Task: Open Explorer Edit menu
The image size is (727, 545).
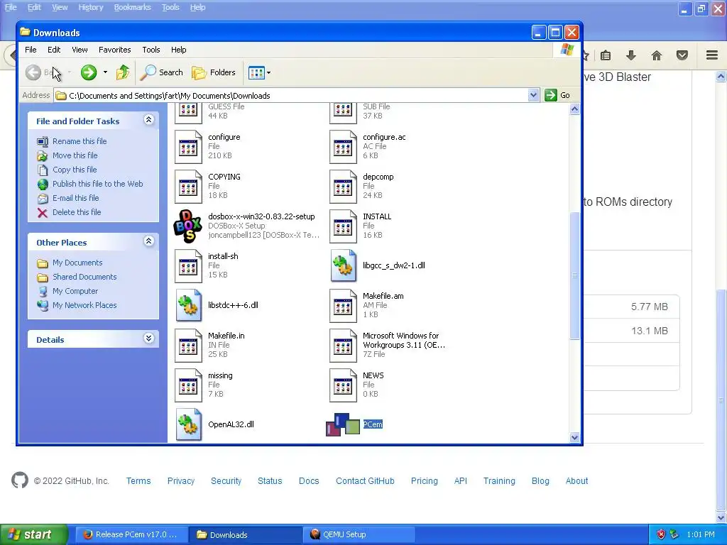Action: [x=54, y=50]
